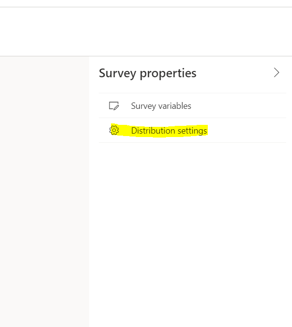Image resolution: width=292 pixels, height=327 pixels.
Task: Click the Survey properties heading text
Action: [x=147, y=73]
